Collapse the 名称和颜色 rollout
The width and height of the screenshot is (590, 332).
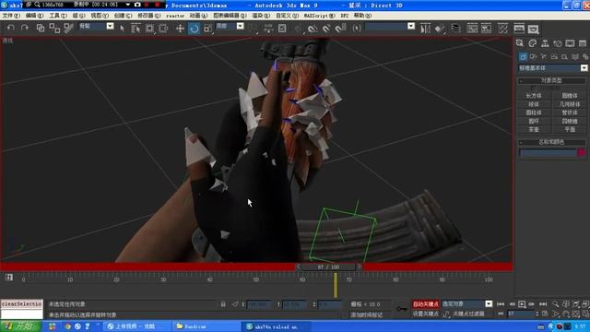pyautogui.click(x=551, y=142)
